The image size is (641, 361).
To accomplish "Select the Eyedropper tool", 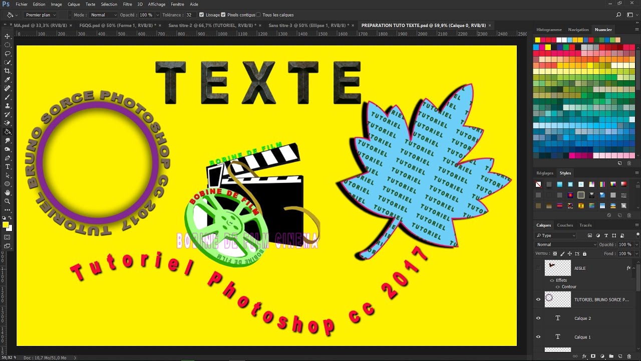I will tap(8, 80).
